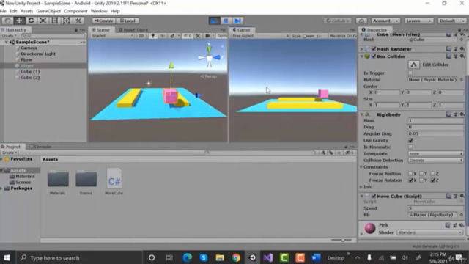Pause the running game
469x264 pixels.
click(226, 21)
